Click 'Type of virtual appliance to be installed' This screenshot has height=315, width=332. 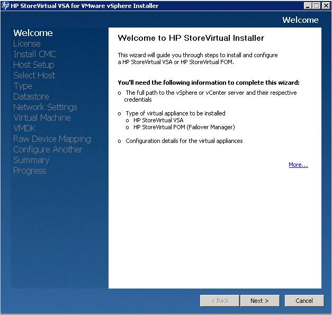point(175,113)
